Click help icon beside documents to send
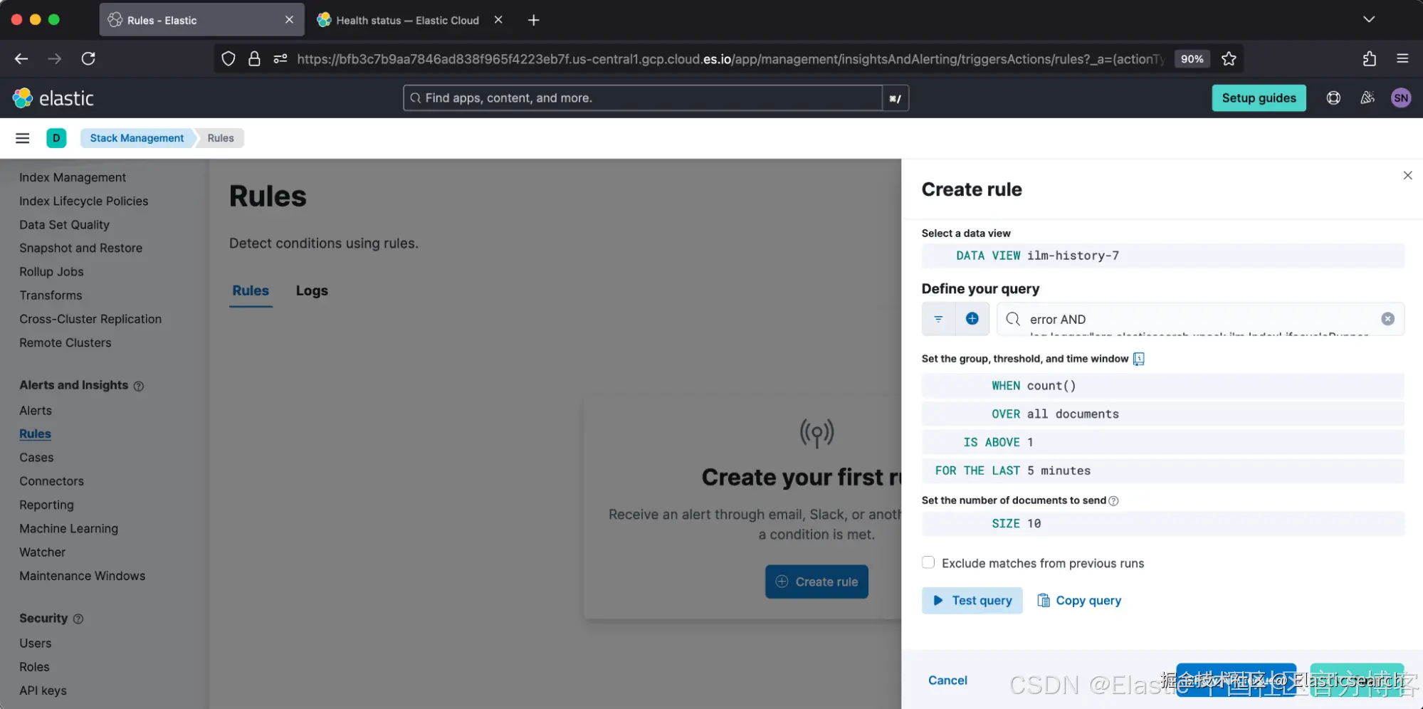1423x709 pixels. [1113, 501]
